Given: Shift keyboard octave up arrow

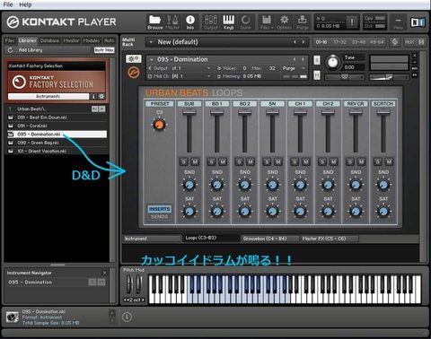Looking at the screenshot, I should coord(143,300).
